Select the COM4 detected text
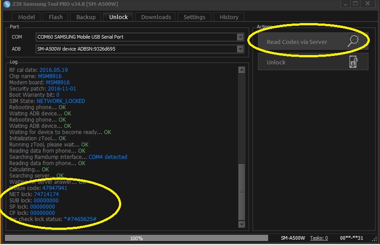 pyautogui.click(x=108, y=157)
